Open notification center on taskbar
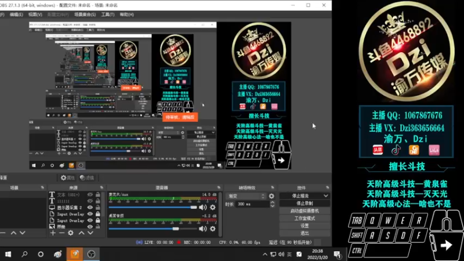 point(338,254)
